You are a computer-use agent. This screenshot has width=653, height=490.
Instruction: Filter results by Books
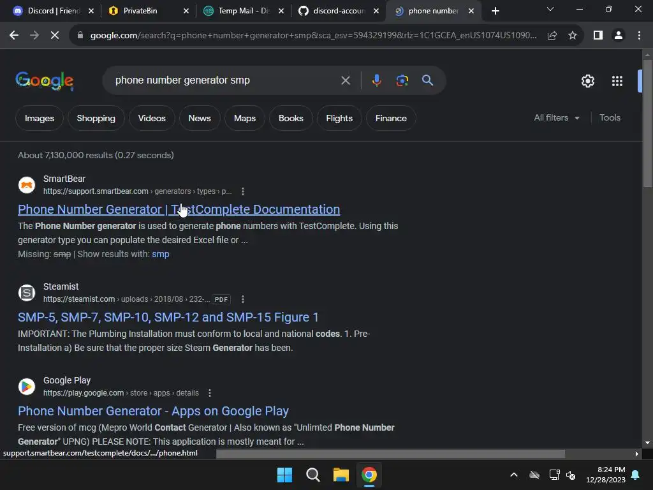pyautogui.click(x=291, y=118)
